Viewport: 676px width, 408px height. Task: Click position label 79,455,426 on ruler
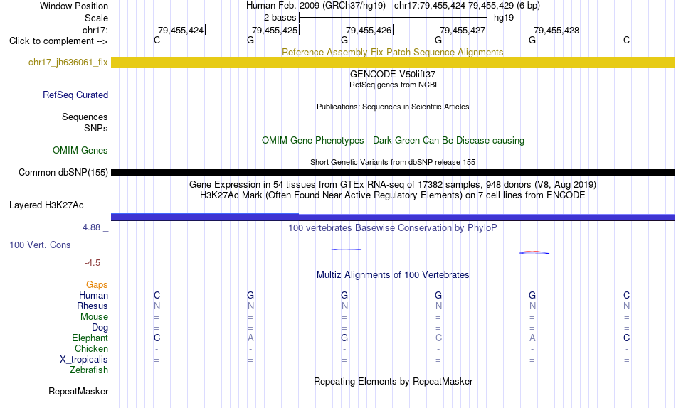369,30
